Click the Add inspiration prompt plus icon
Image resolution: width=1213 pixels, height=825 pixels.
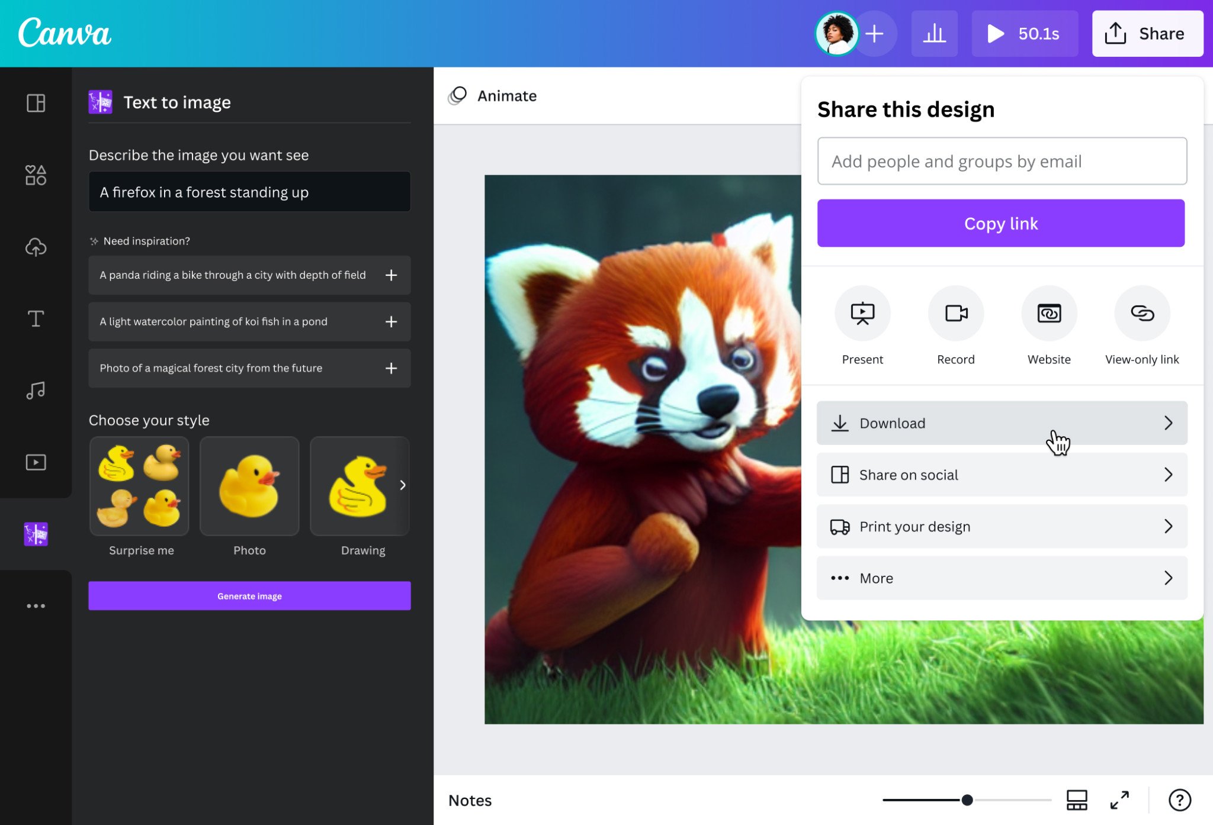pos(390,275)
